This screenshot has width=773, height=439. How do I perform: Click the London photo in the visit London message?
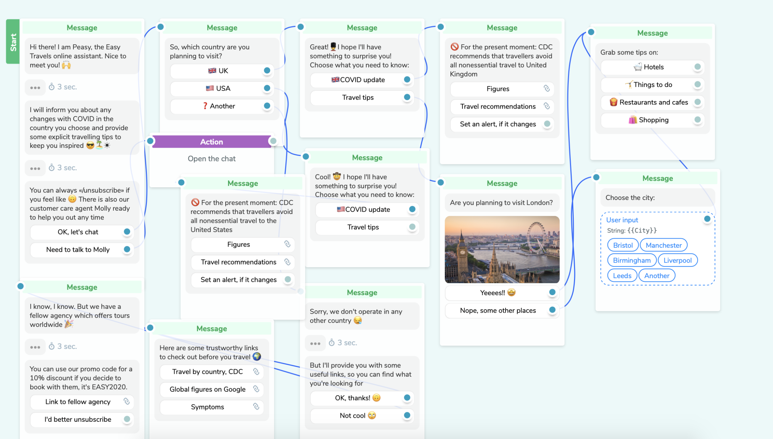pos(502,250)
